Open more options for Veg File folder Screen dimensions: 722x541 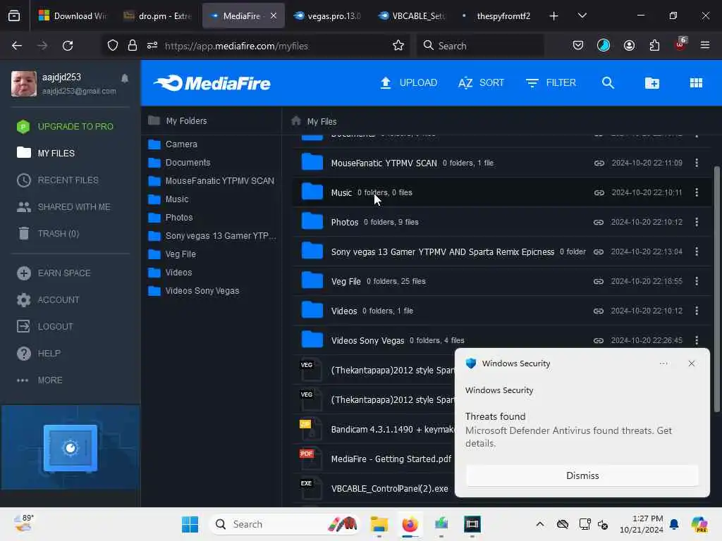[696, 281]
